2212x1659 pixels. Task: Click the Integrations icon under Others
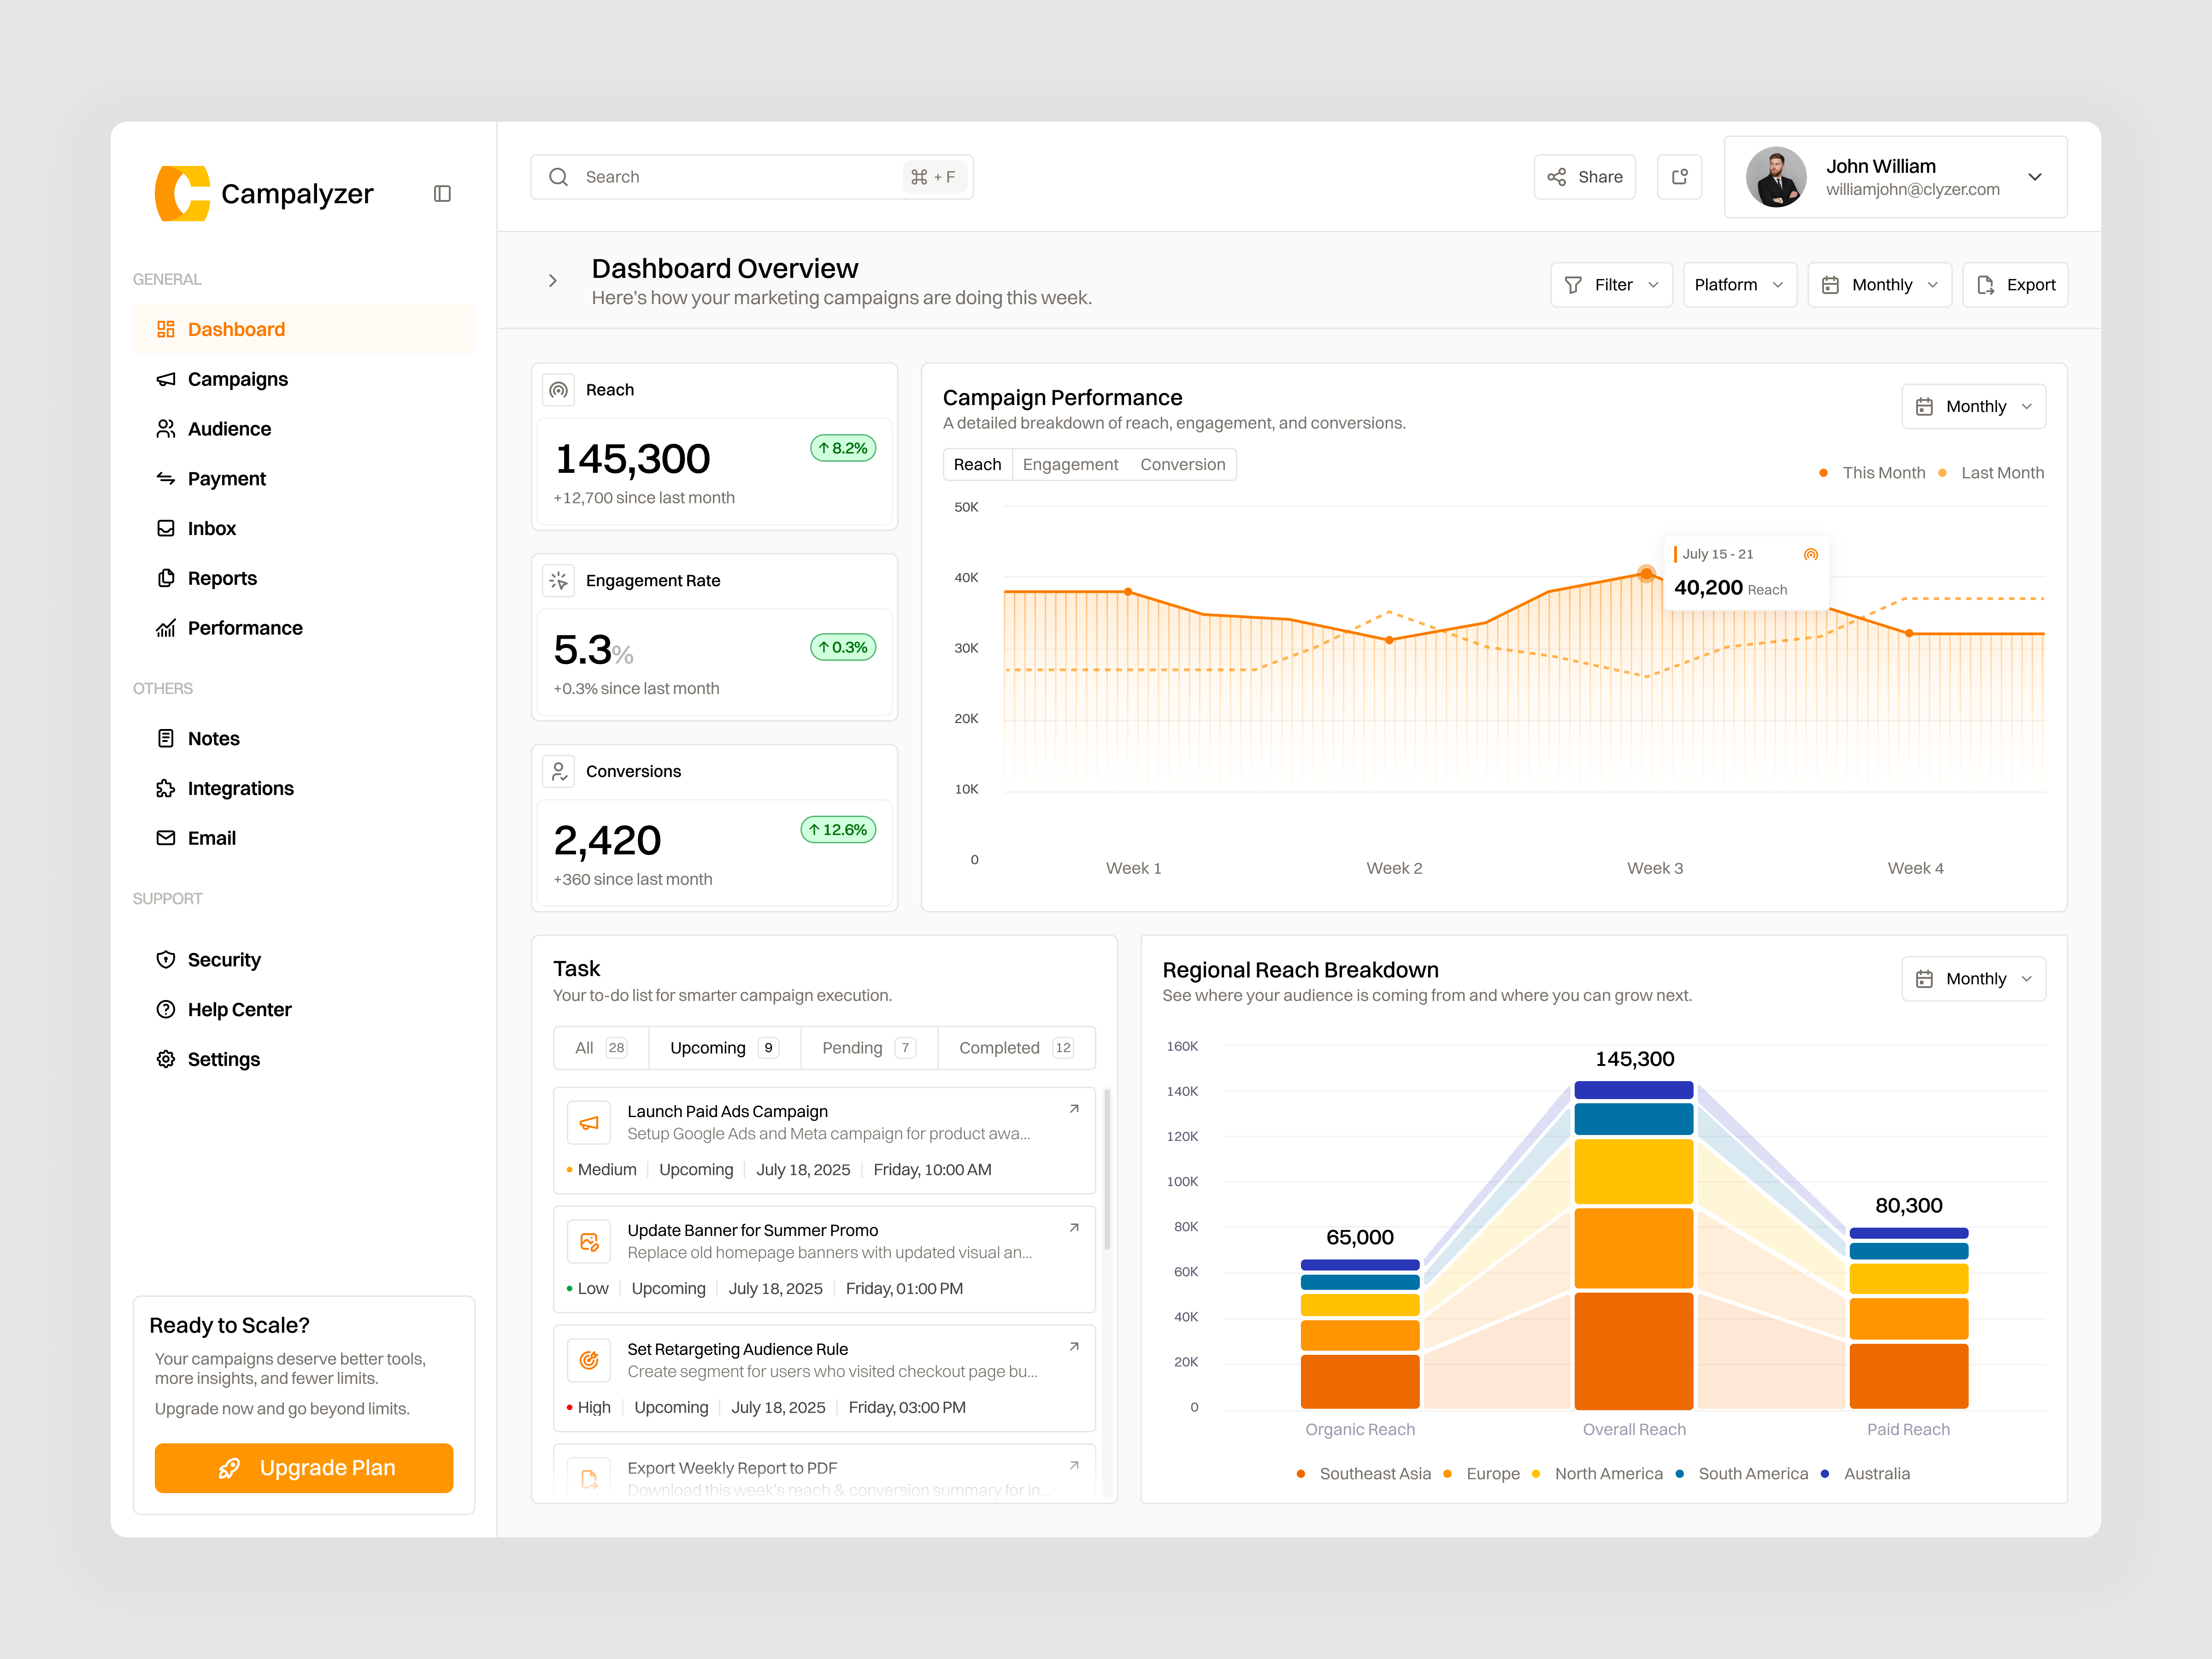(166, 788)
